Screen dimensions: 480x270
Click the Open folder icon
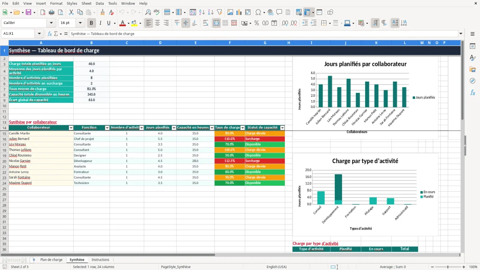click(16, 12)
